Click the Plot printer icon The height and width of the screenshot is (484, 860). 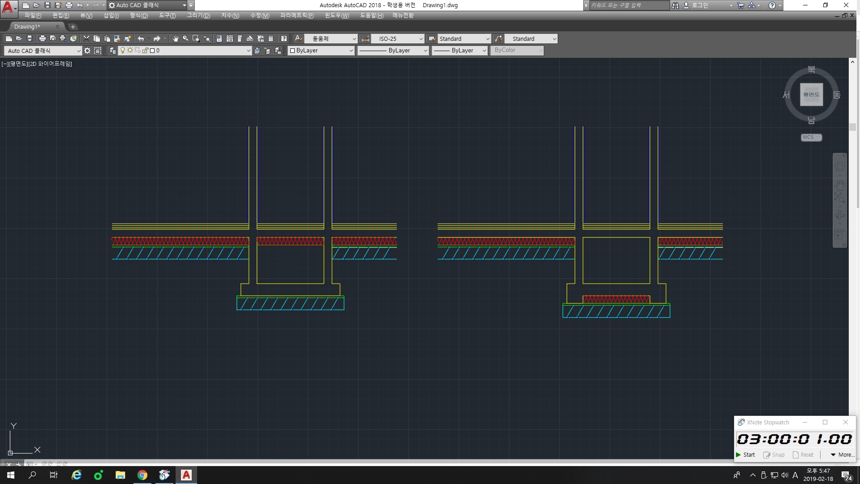tap(43, 39)
